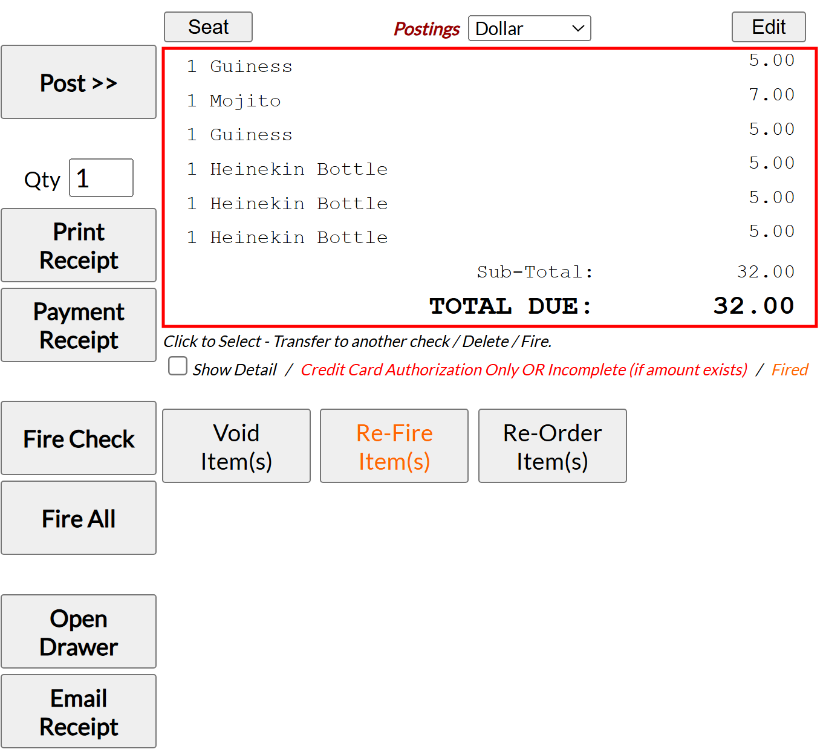This screenshot has height=755, width=826.
Task: Click the Edit button
Action: point(768,27)
